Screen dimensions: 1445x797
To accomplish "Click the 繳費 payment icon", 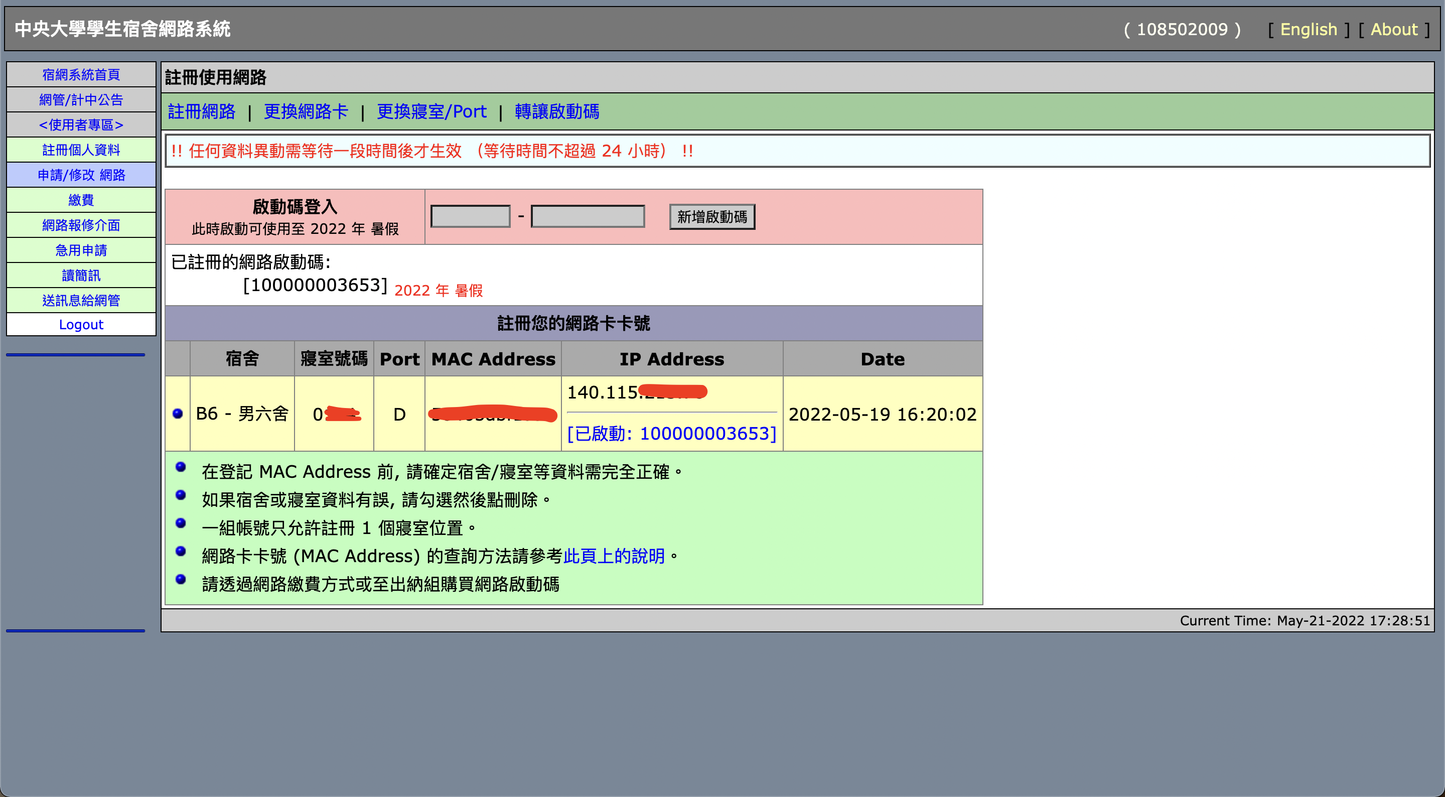I will (80, 200).
